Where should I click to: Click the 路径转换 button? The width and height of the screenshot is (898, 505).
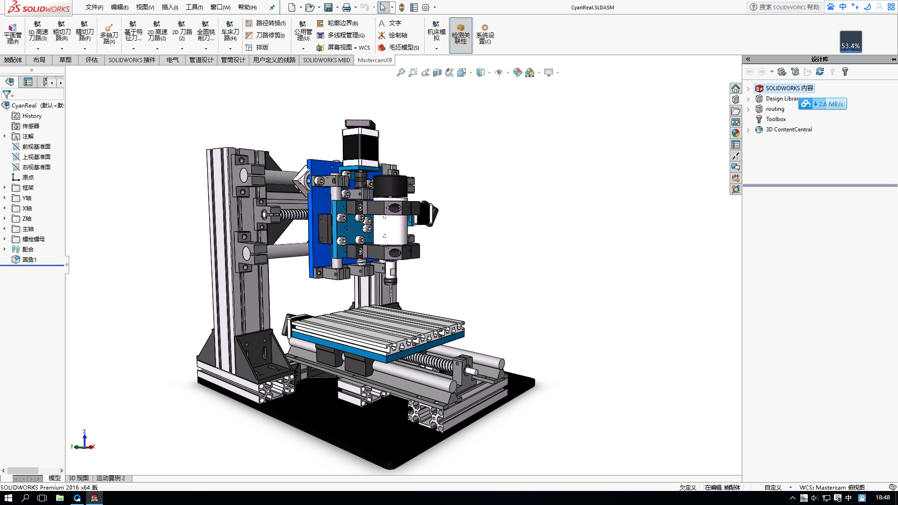coord(265,23)
